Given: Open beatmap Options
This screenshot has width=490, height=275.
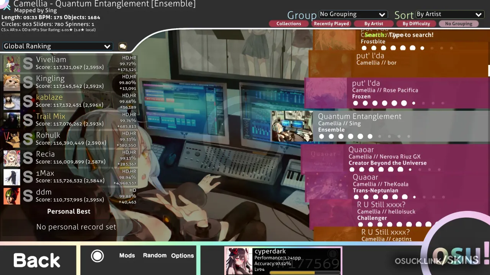Looking at the screenshot, I should point(183,256).
